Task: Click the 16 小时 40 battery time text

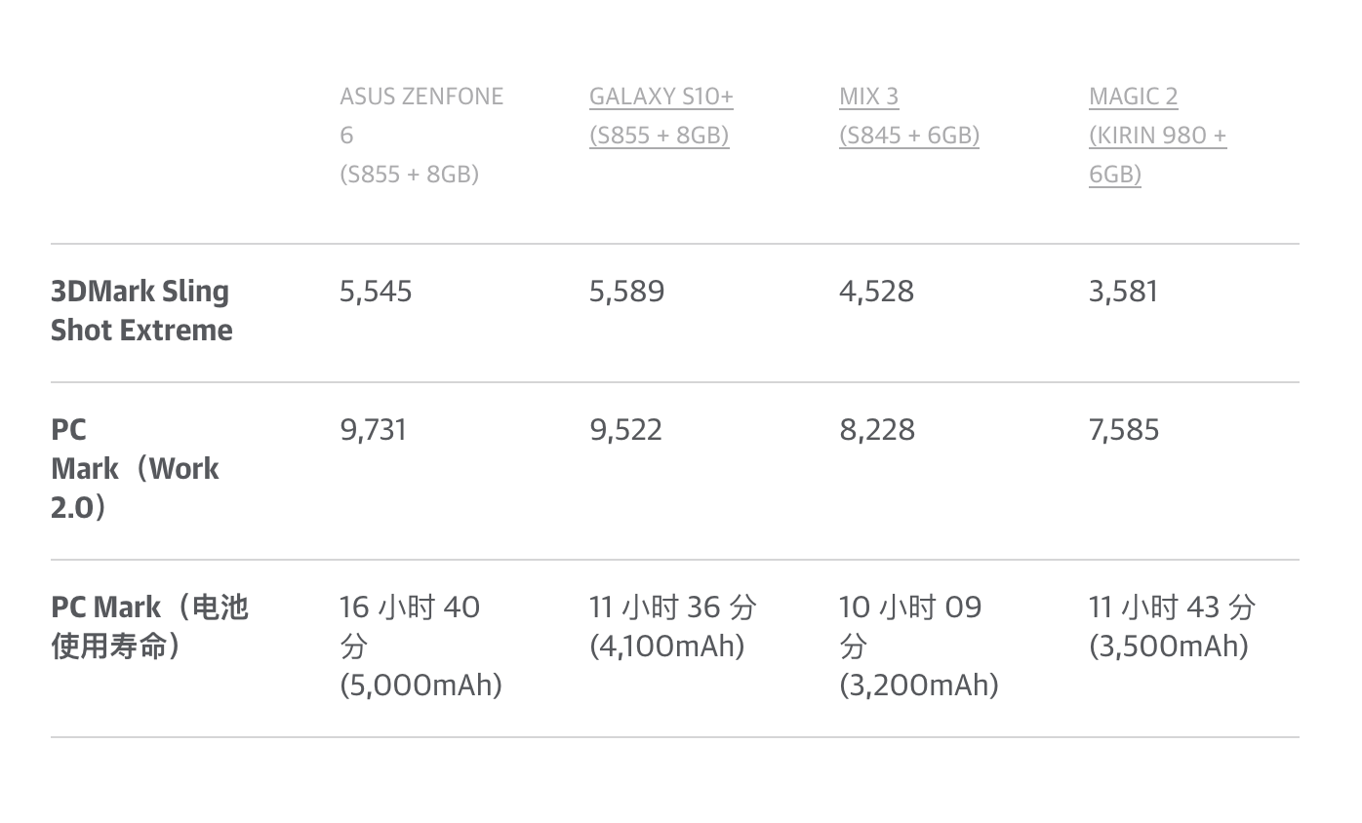Action: point(410,607)
